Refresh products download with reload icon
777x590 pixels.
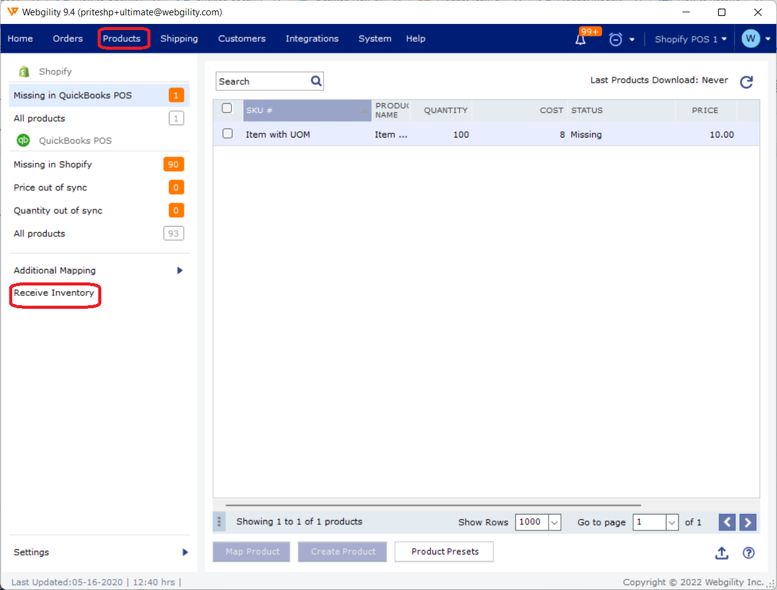(x=746, y=82)
